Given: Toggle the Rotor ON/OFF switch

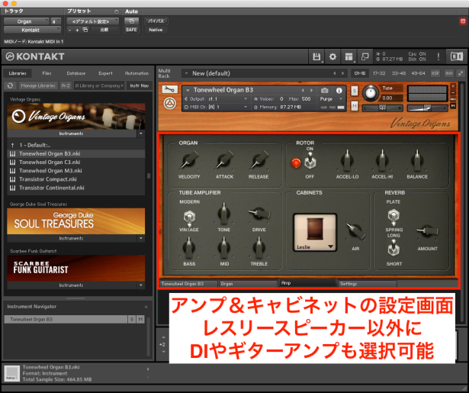Looking at the screenshot, I should 310,162.
